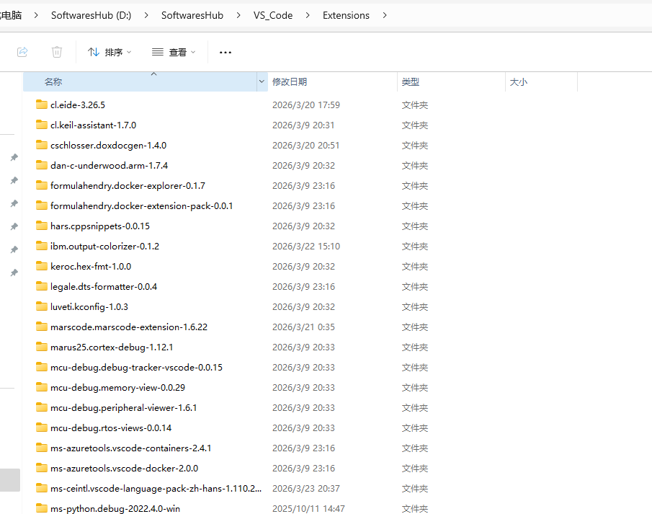The width and height of the screenshot is (652, 514).
Task: Click the file name dan-c-underwood.arm-1.7.4
Action: tap(109, 166)
